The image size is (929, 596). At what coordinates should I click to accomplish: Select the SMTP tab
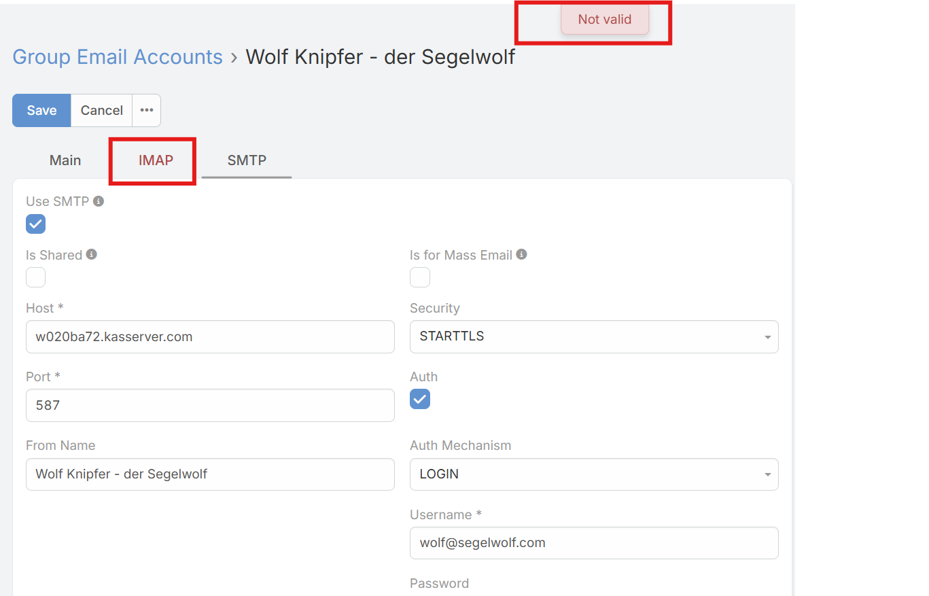[247, 160]
